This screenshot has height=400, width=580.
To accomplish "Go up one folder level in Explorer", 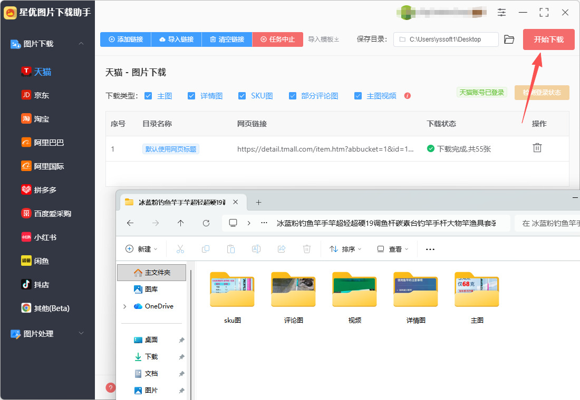I will pos(180,223).
